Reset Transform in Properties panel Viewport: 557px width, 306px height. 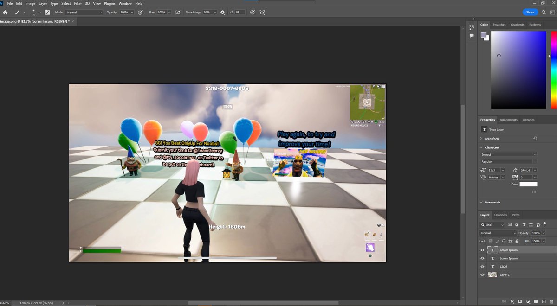[535, 139]
